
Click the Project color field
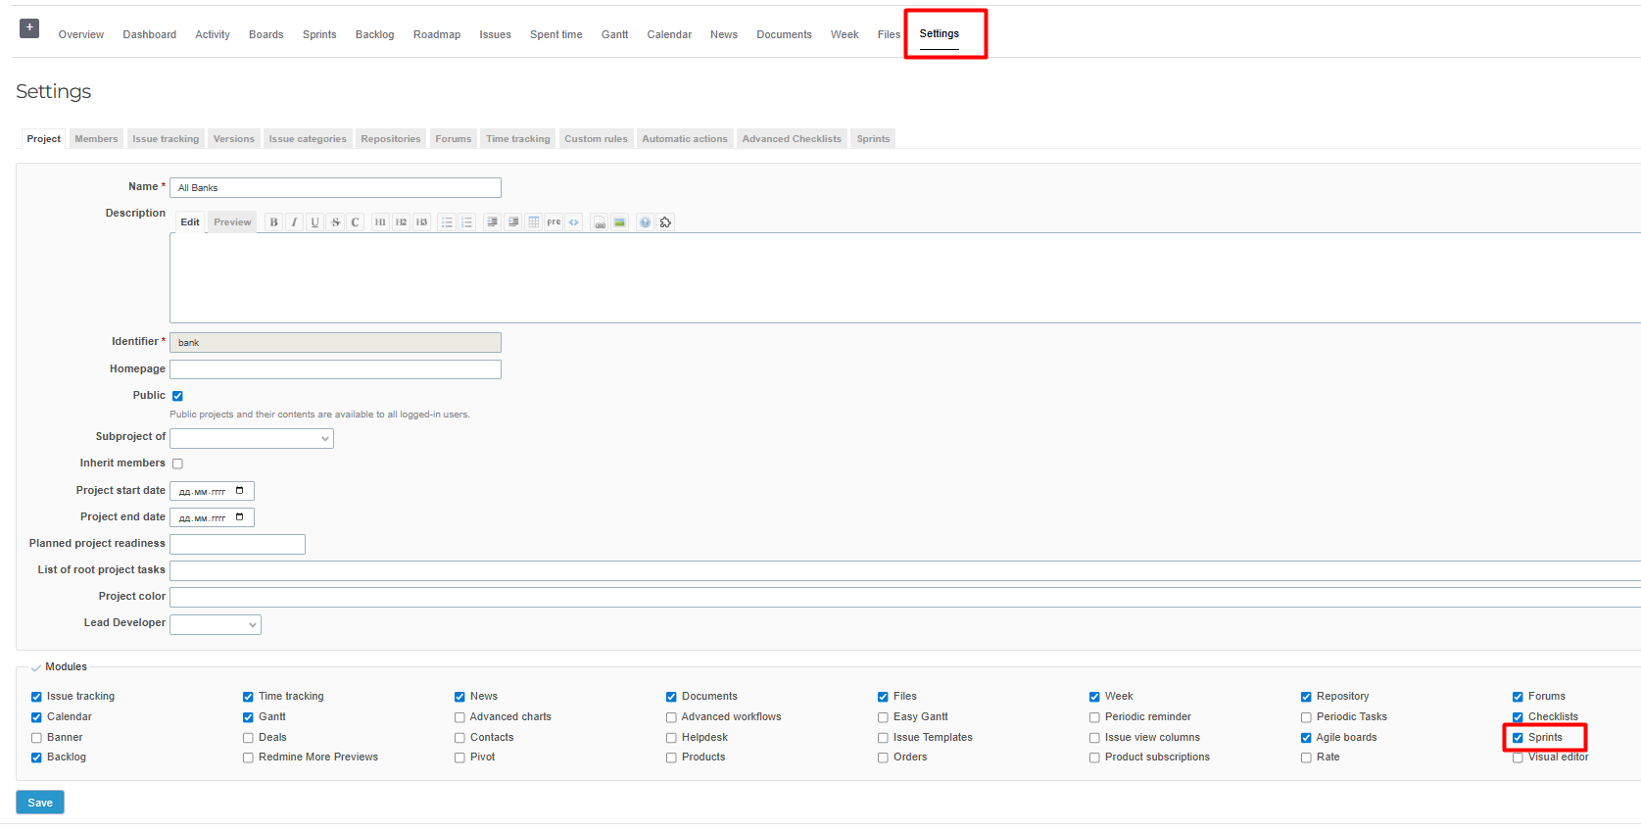[882, 597]
